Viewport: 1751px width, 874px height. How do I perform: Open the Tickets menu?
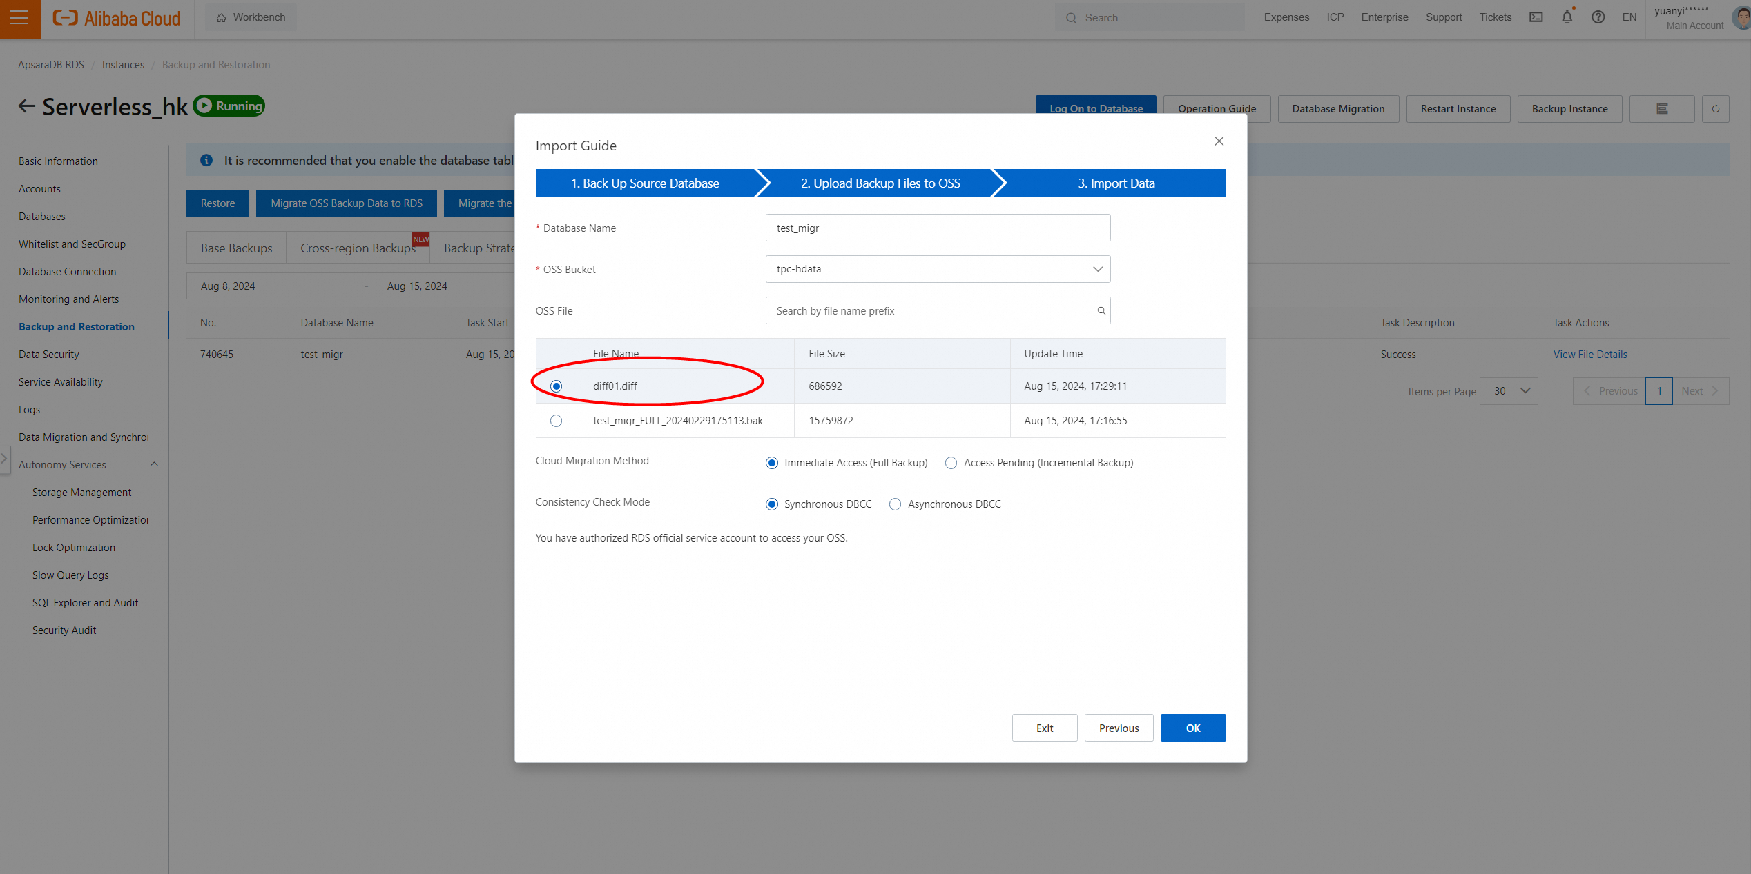(x=1495, y=17)
